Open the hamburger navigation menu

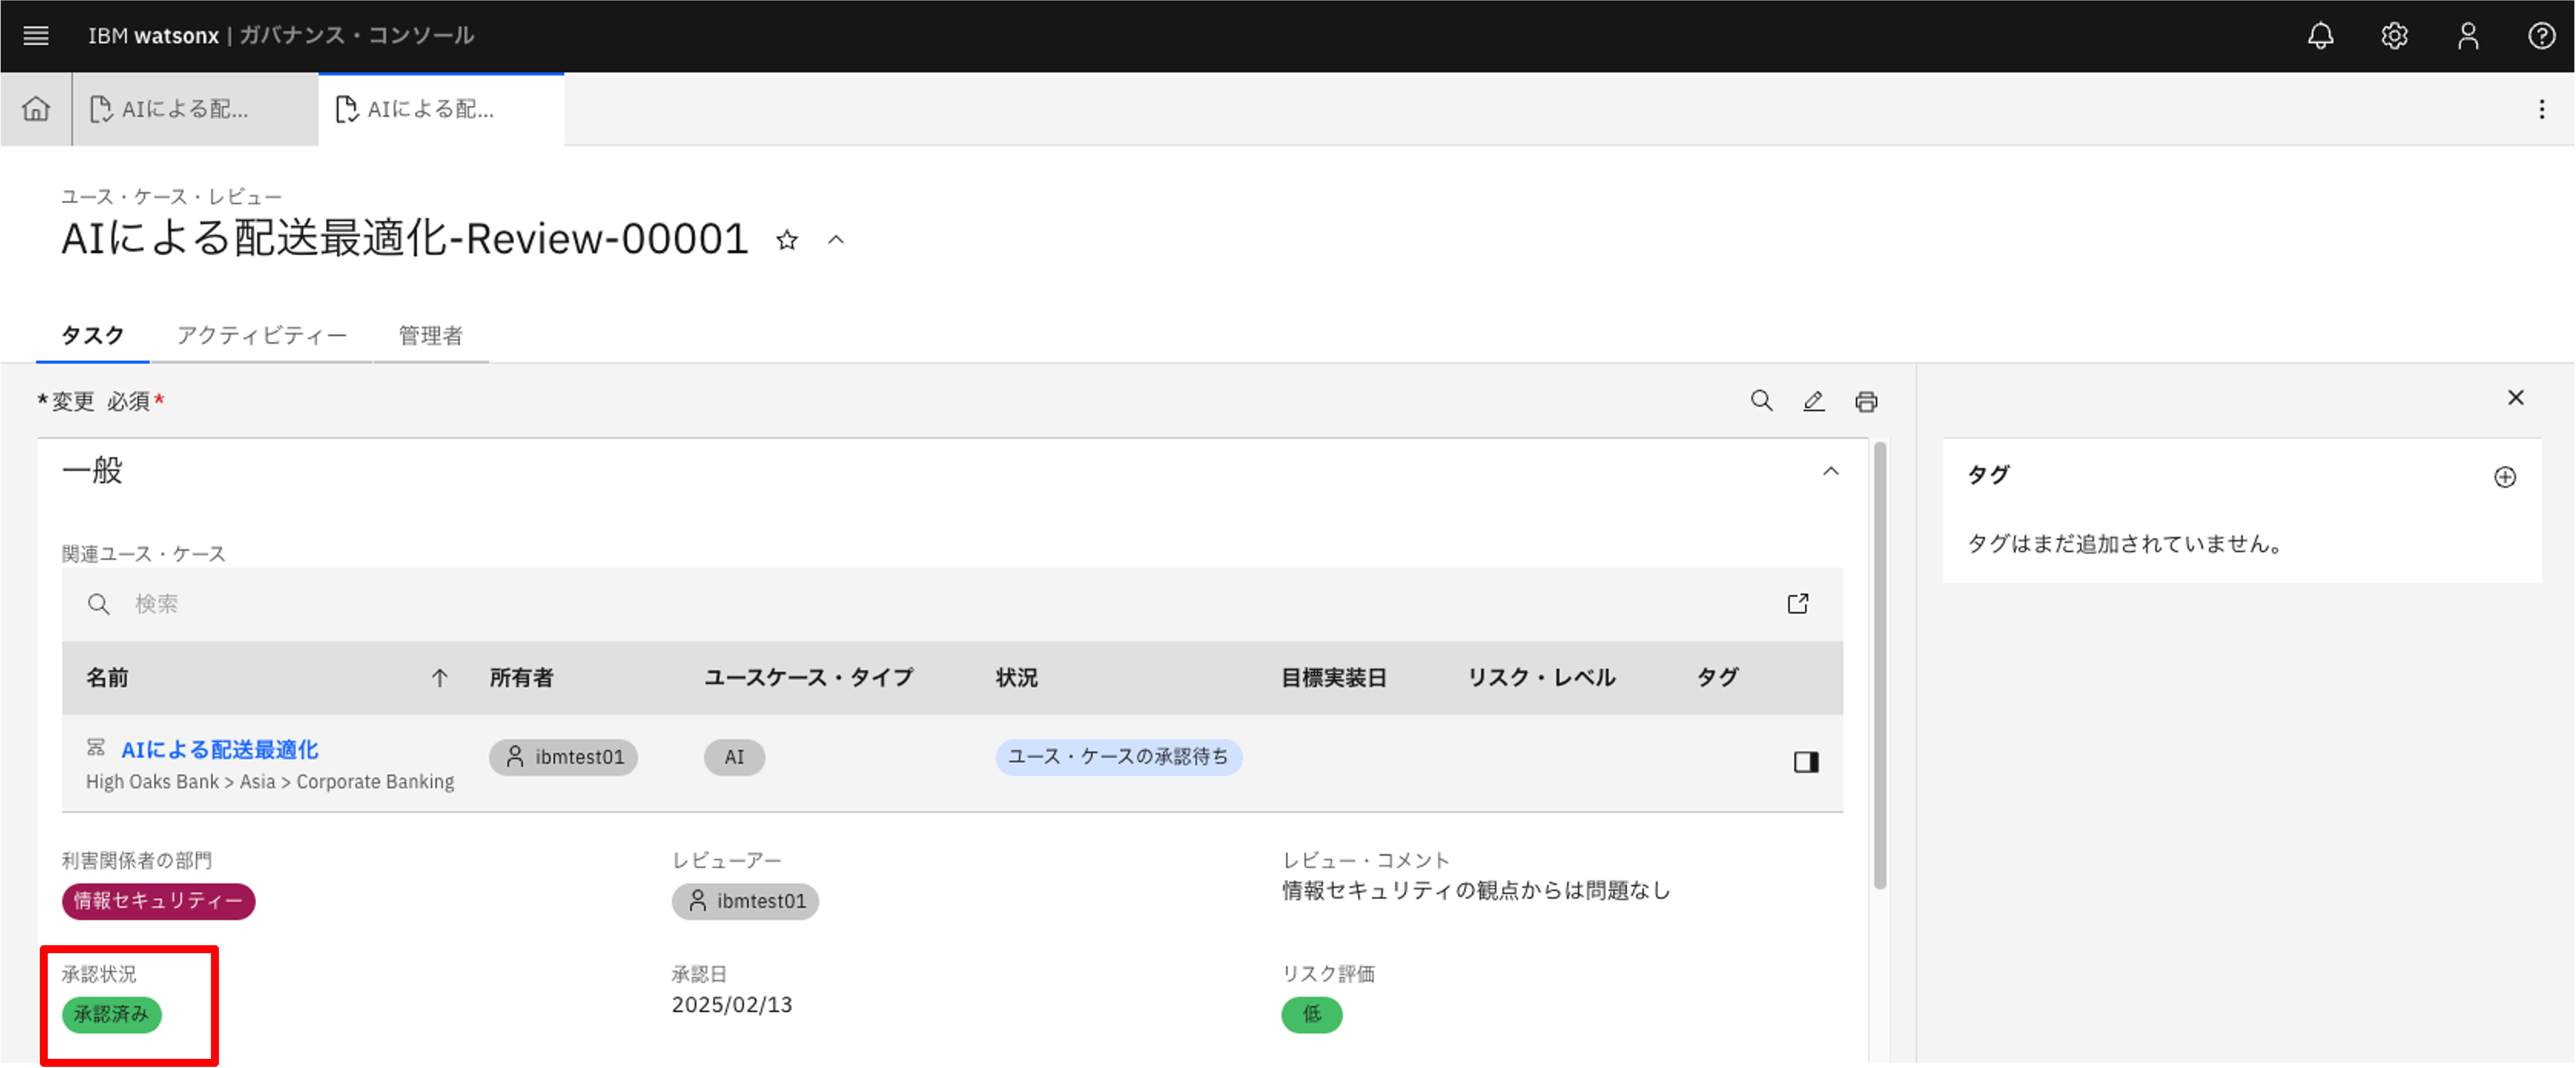coord(36,36)
